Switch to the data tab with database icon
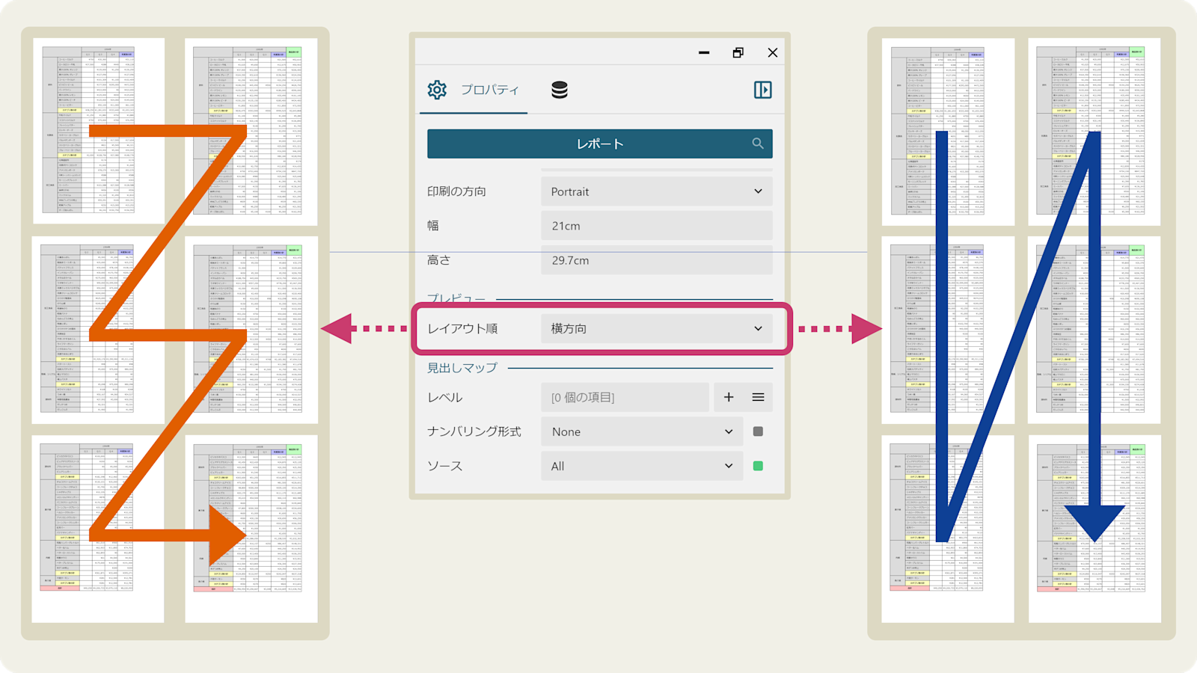Viewport: 1197px width, 673px height. (560, 90)
